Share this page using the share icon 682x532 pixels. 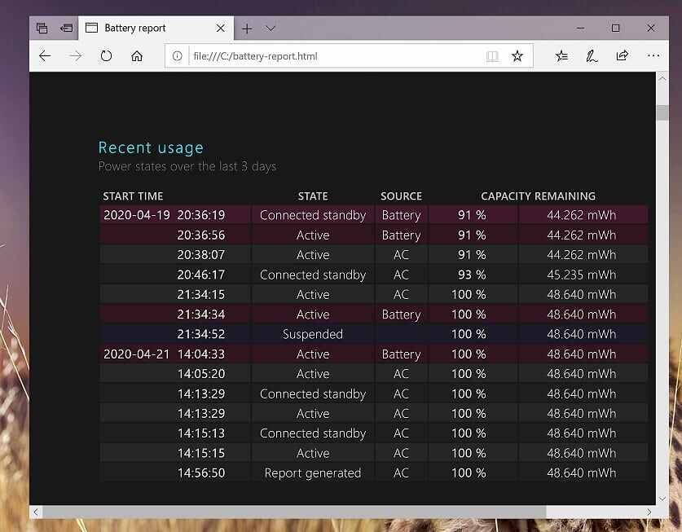(x=622, y=56)
